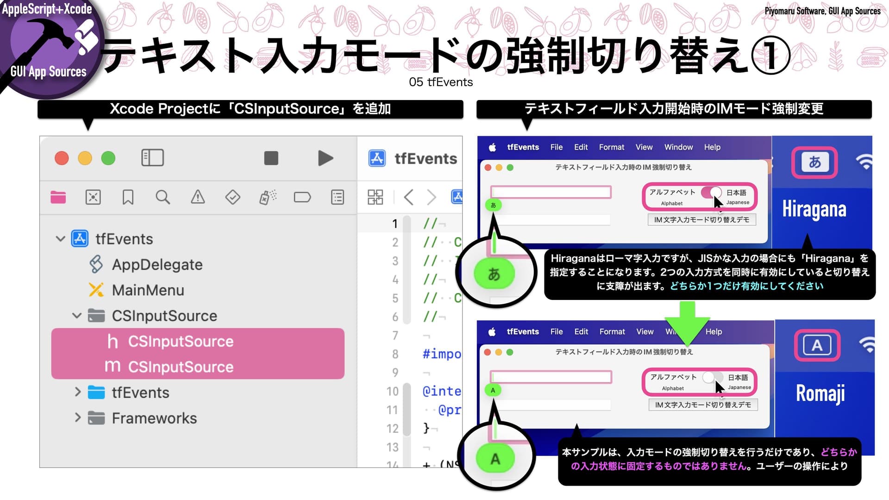Click the editor related items grid icon
Image resolution: width=889 pixels, height=500 pixels.
(x=375, y=197)
